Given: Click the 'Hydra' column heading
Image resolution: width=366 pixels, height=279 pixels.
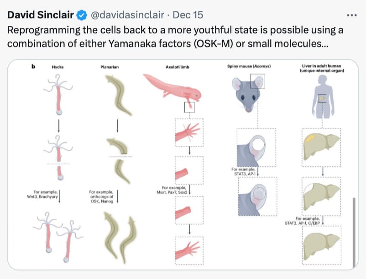Looking at the screenshot, I should click(x=58, y=67).
